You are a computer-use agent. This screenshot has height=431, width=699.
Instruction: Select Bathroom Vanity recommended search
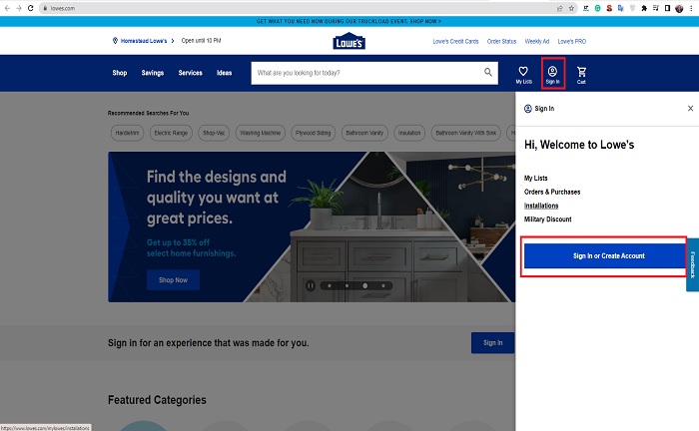point(364,133)
